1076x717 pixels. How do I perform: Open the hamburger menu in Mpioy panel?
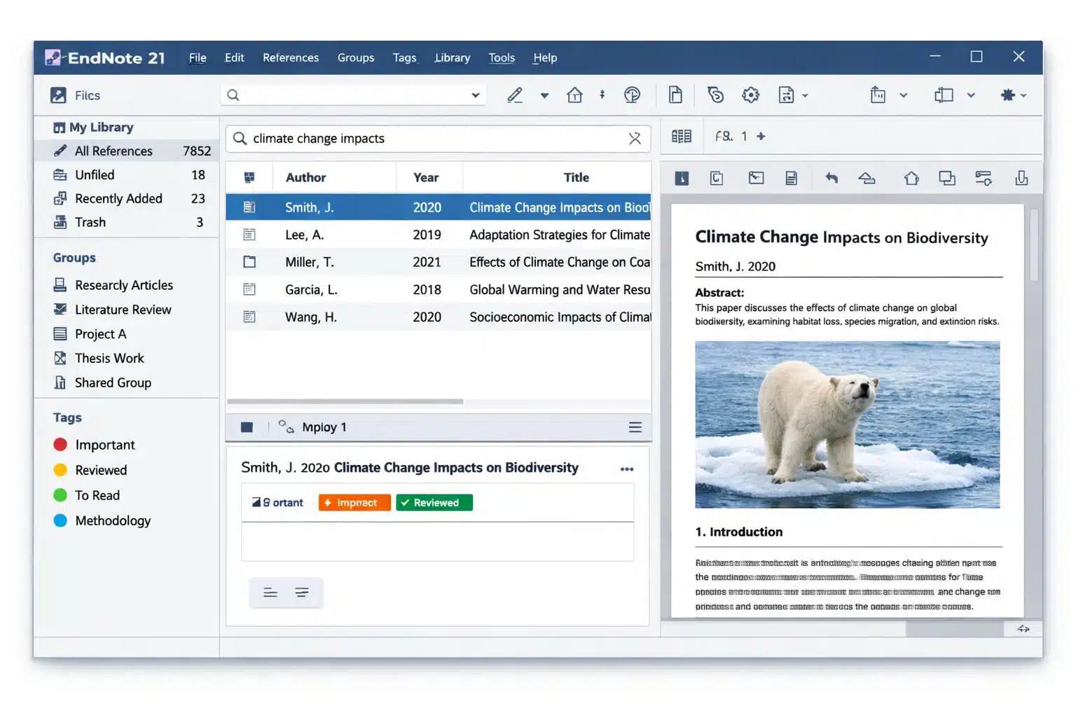tap(635, 427)
